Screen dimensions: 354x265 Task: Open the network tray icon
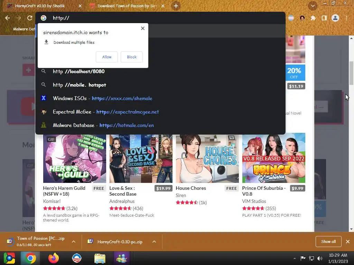tap(311, 258)
